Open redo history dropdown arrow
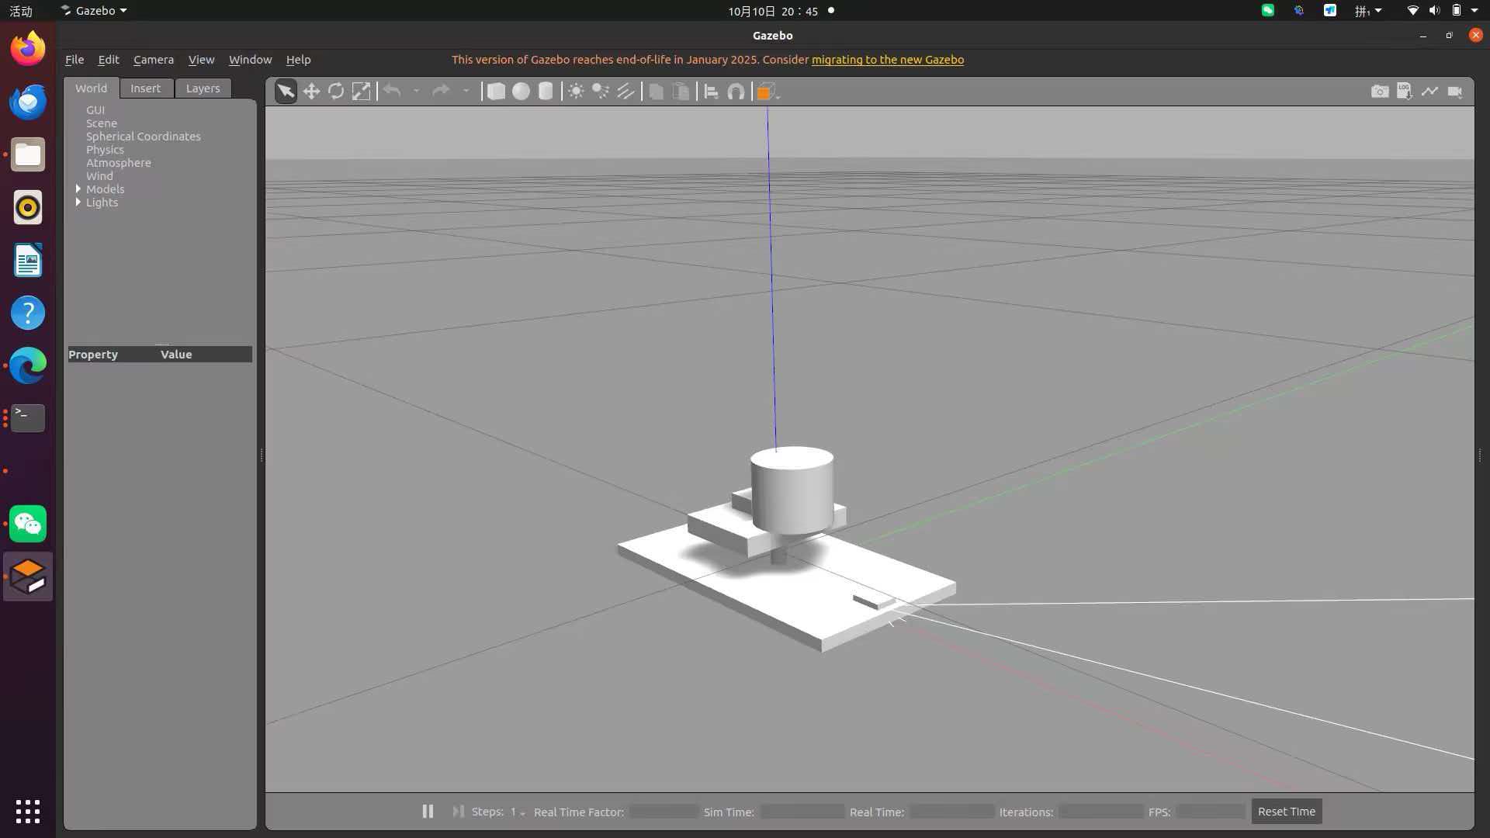Viewport: 1490px width, 838px height. click(466, 92)
